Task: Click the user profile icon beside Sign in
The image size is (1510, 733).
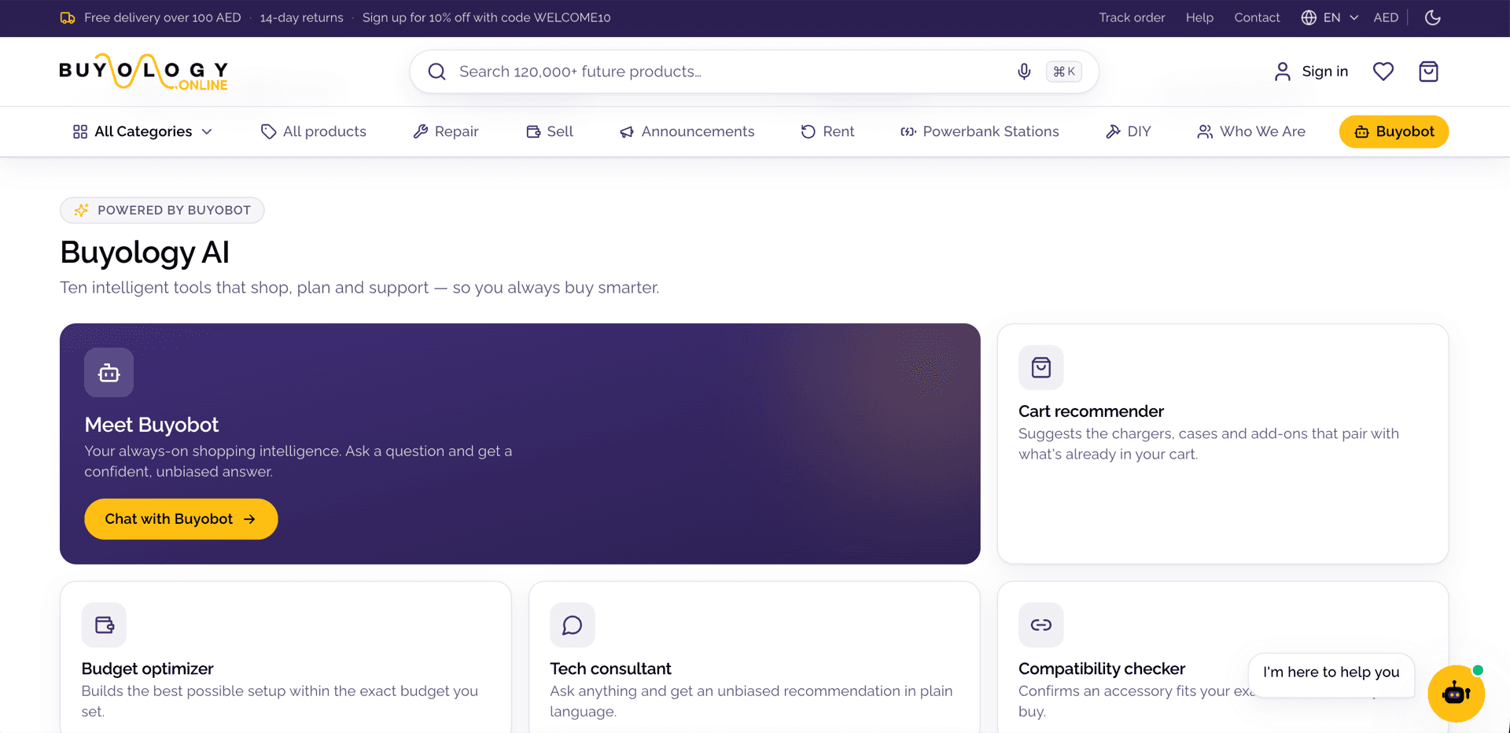Action: [x=1283, y=72]
